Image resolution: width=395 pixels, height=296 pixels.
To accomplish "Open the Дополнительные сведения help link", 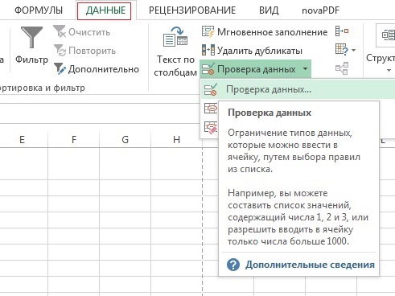I will 310,265.
